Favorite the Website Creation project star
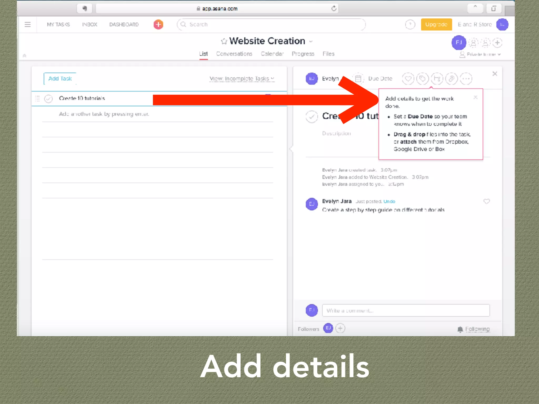This screenshot has height=404, width=539. [224, 41]
